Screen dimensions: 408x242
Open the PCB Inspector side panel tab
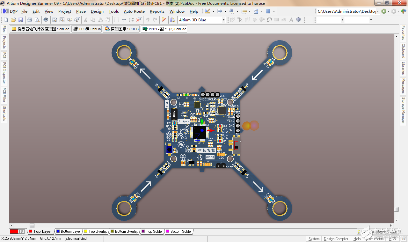[x=4, y=73]
